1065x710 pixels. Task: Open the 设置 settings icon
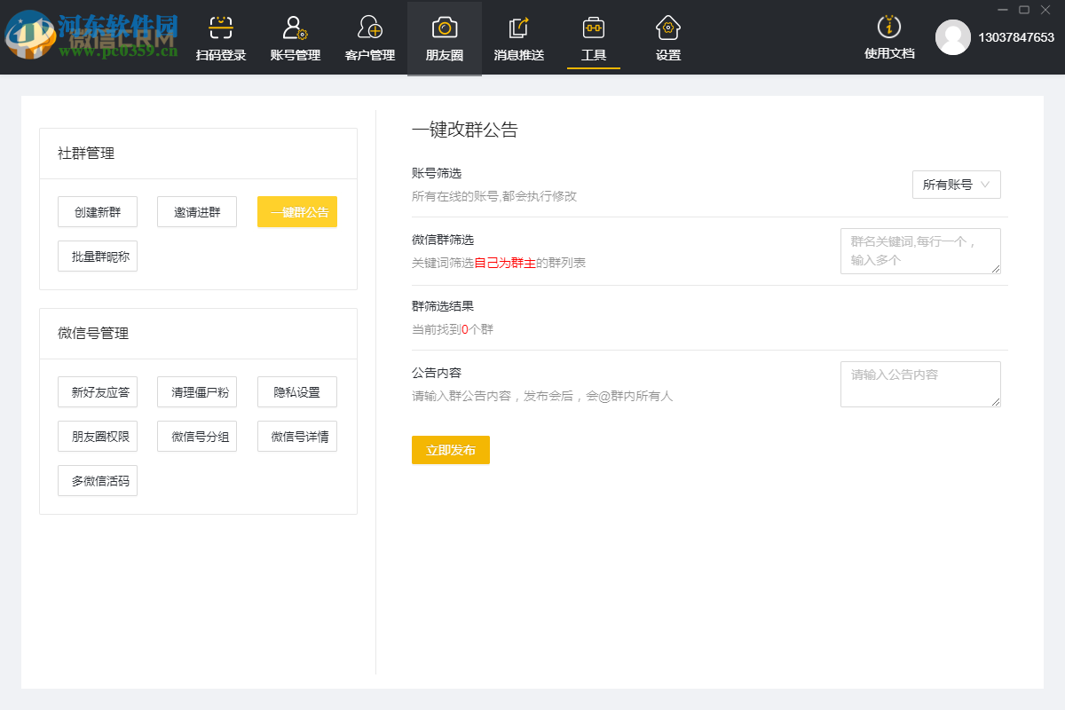(667, 27)
